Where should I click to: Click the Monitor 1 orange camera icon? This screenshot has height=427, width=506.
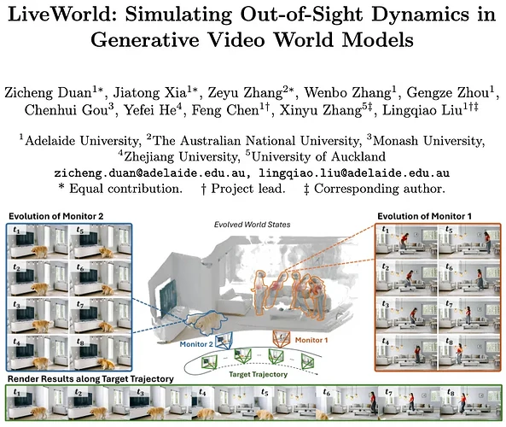282,338
